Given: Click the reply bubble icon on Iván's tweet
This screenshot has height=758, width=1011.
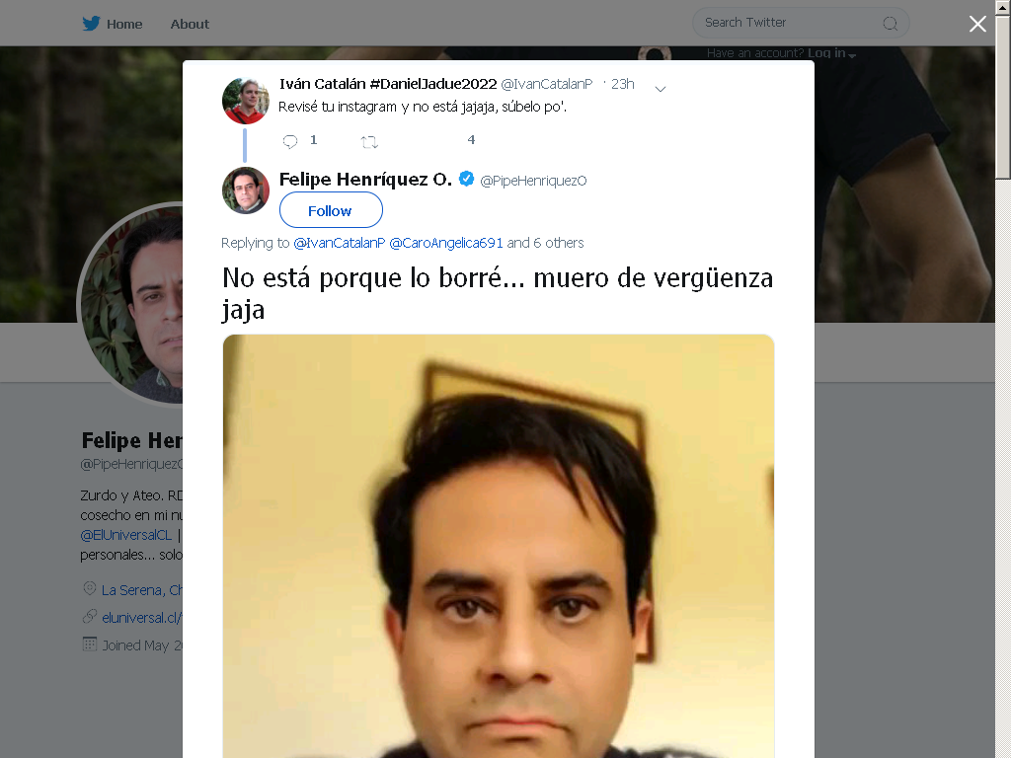Looking at the screenshot, I should pos(290,141).
